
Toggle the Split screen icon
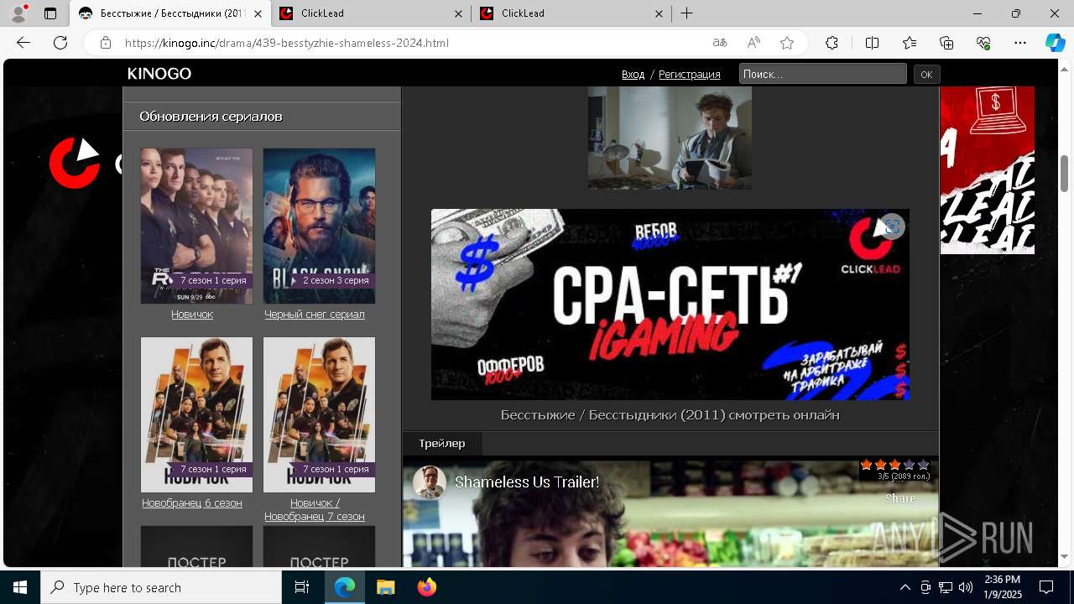click(x=872, y=43)
